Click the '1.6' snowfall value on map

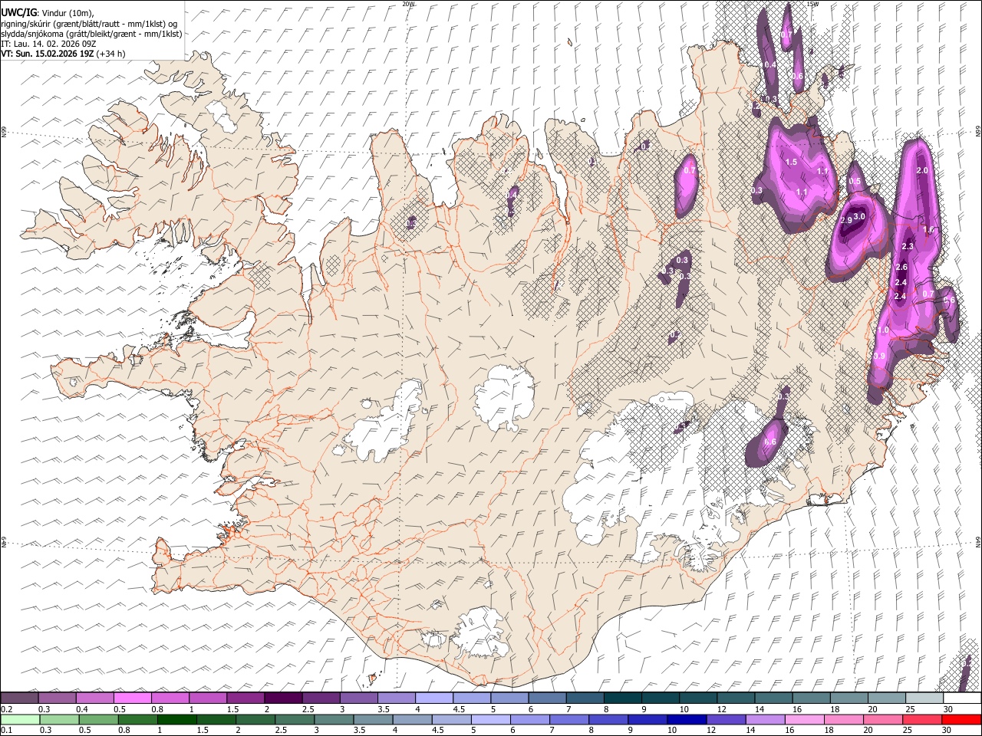click(x=928, y=229)
